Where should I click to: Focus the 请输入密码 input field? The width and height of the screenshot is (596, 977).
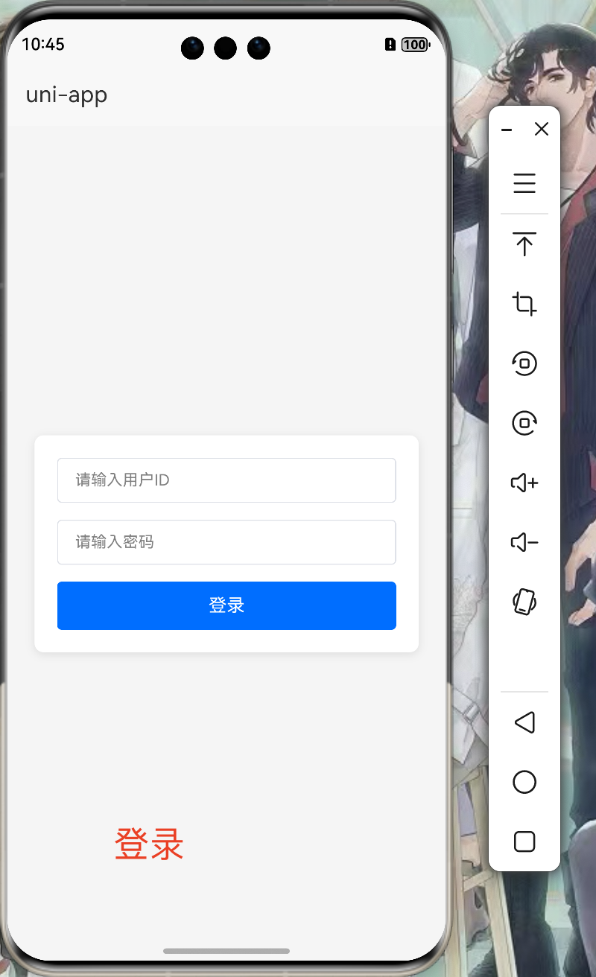(226, 542)
